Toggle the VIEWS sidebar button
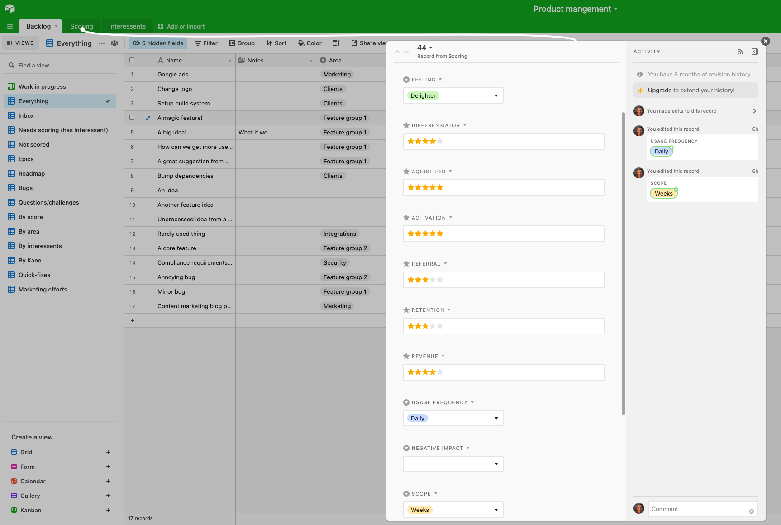The height and width of the screenshot is (525, 781). coord(21,43)
